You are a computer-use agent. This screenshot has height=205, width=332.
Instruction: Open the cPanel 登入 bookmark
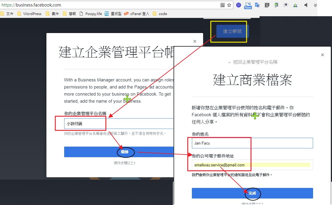[137, 14]
